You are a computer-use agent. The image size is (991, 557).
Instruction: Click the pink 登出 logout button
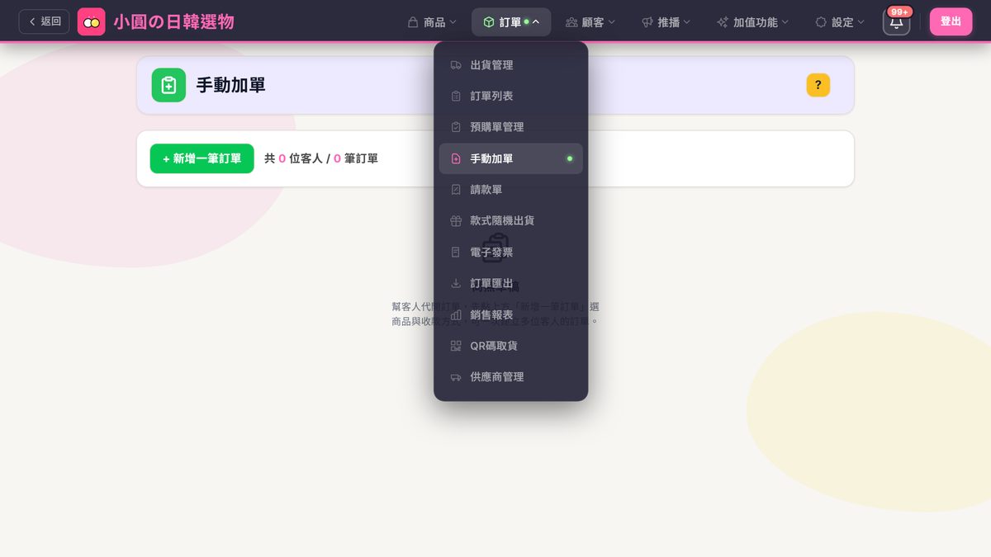(951, 21)
